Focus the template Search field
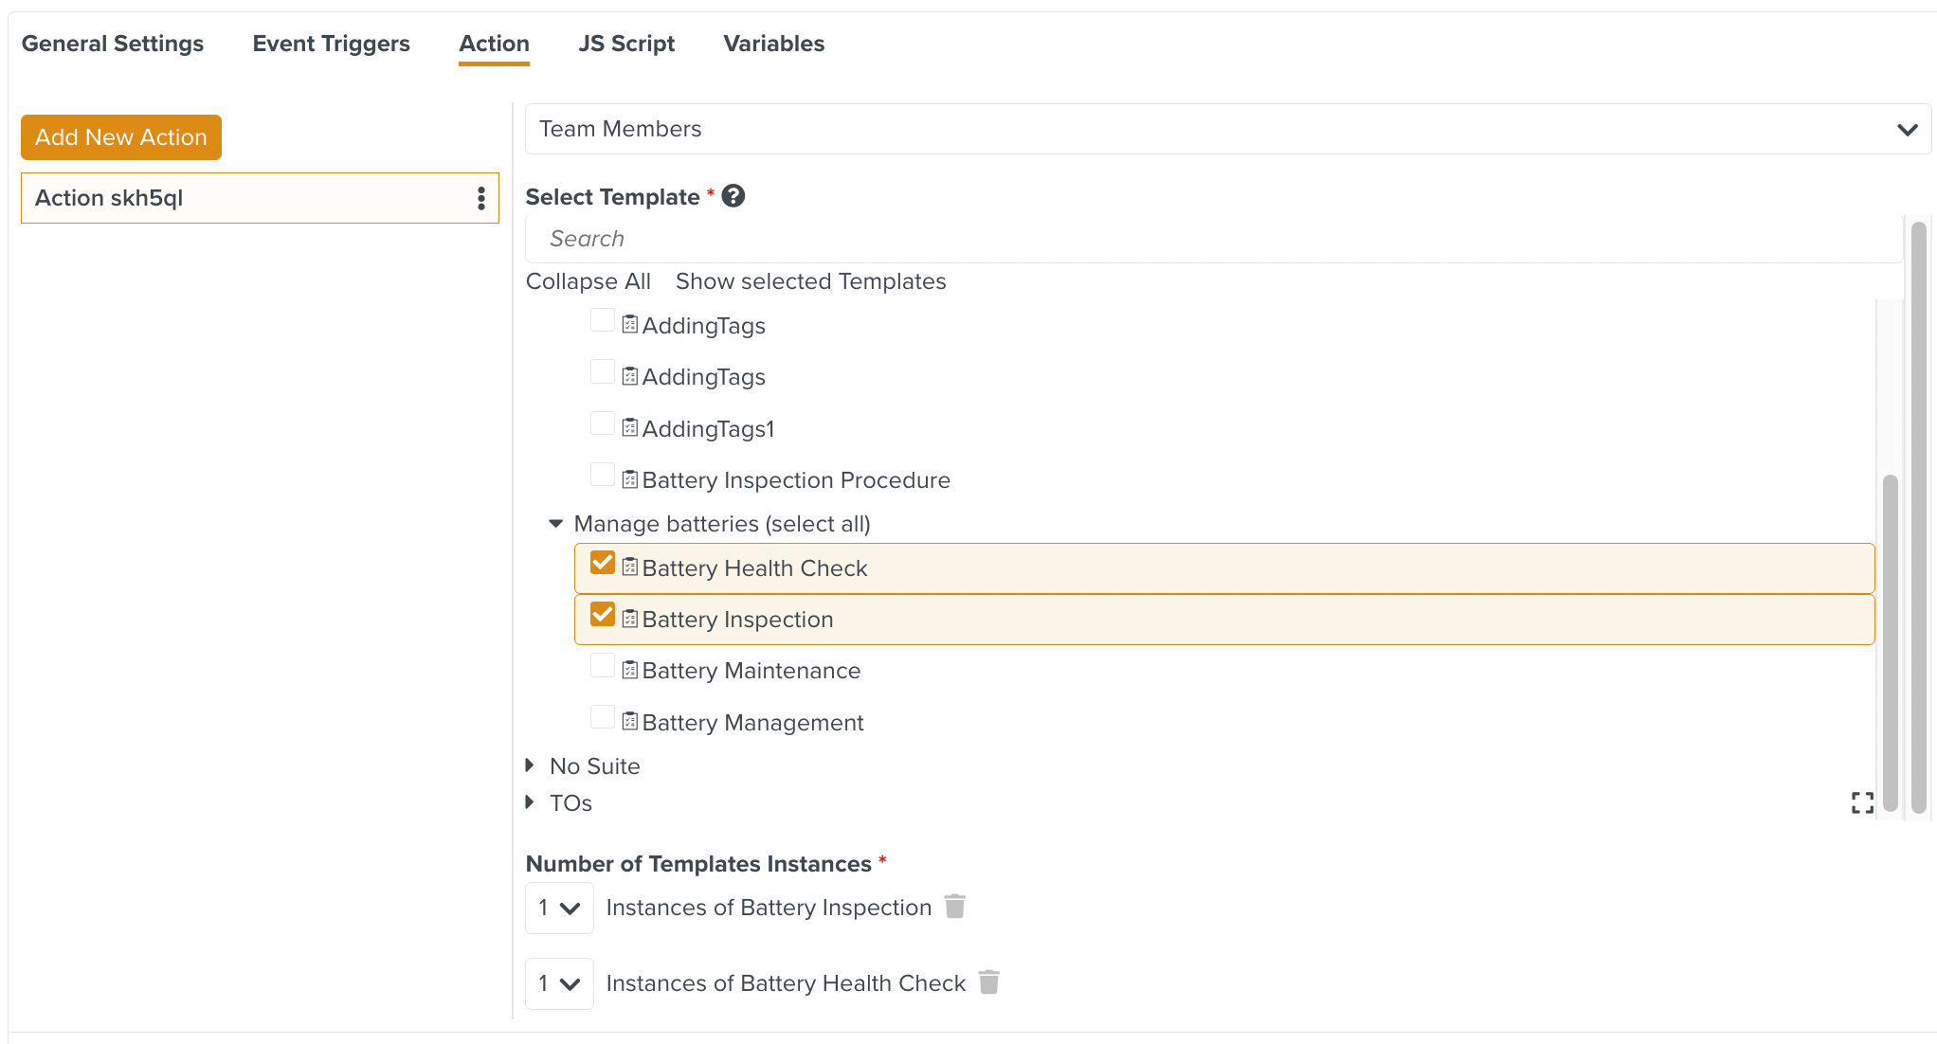 [x=1213, y=239]
